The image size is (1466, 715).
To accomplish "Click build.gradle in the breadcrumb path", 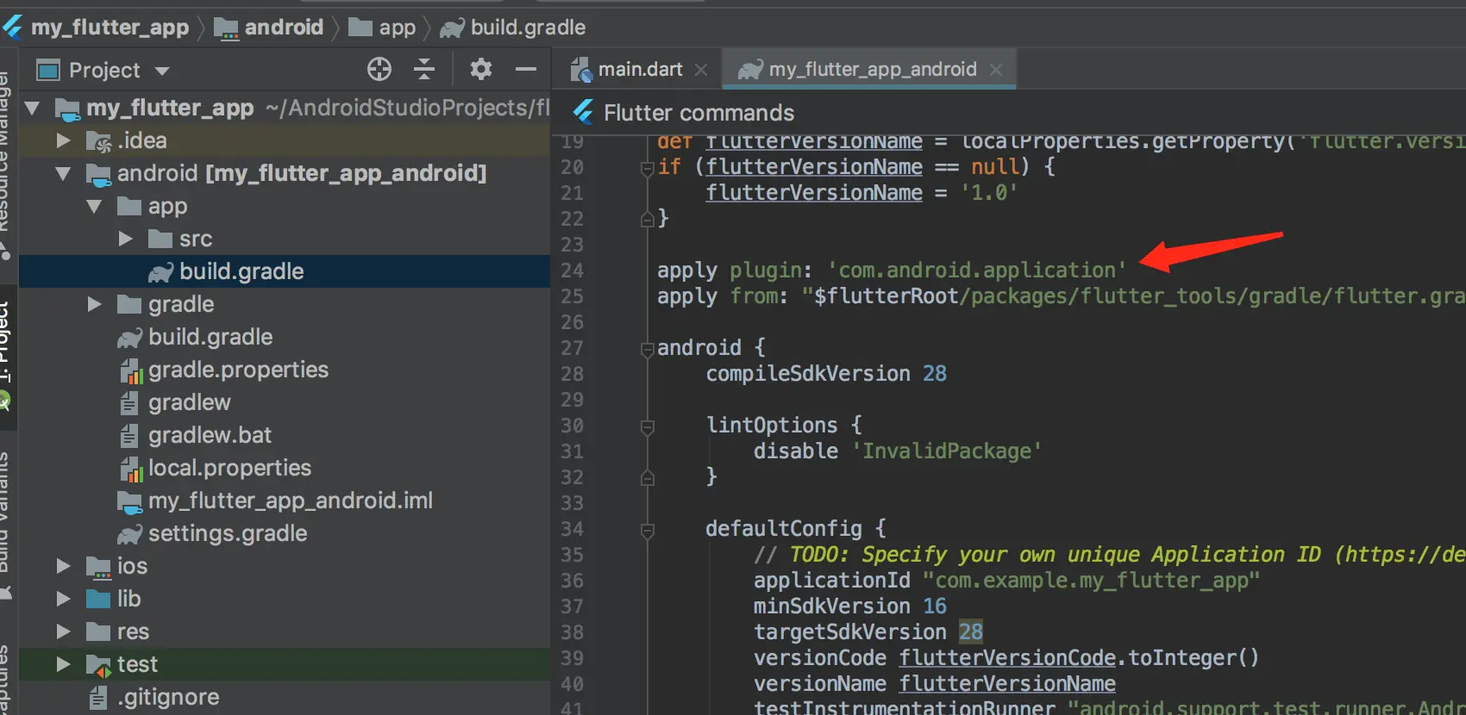I will tap(513, 28).
